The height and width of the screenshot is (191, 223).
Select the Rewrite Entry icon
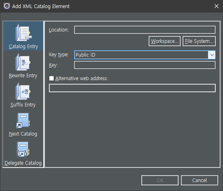pos(23,62)
